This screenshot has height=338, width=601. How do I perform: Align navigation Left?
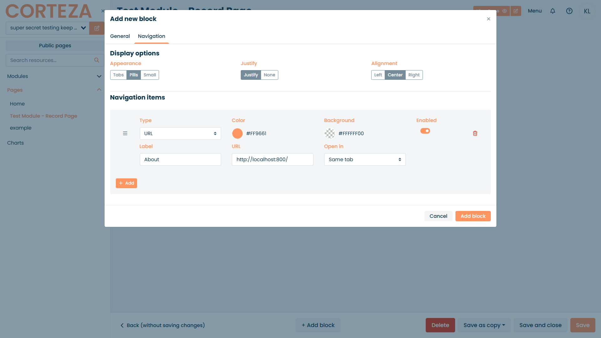[378, 75]
